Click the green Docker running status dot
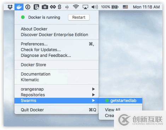 pos(23,17)
